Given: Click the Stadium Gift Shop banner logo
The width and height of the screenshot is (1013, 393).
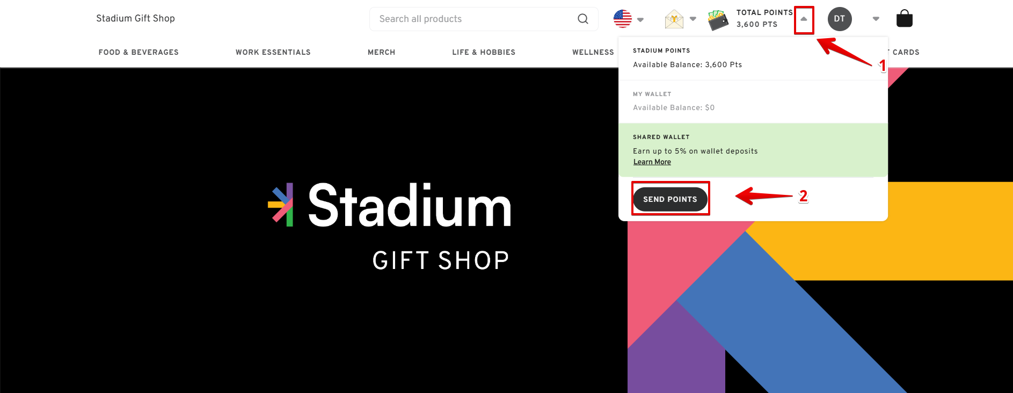Looking at the screenshot, I should click(x=390, y=226).
